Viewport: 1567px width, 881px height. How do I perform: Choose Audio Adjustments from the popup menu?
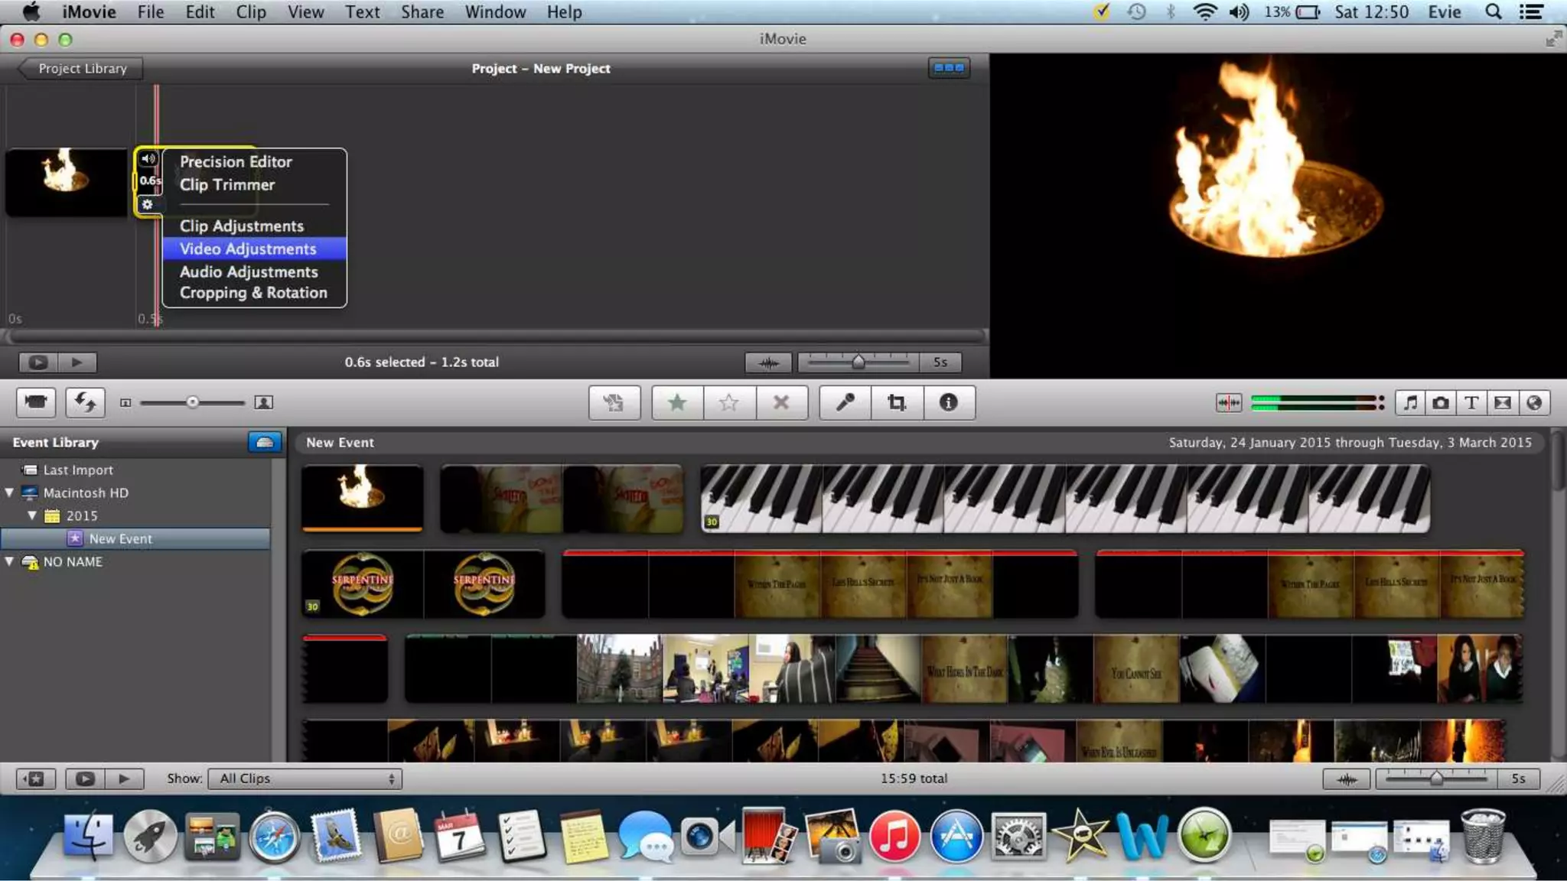coord(254,271)
